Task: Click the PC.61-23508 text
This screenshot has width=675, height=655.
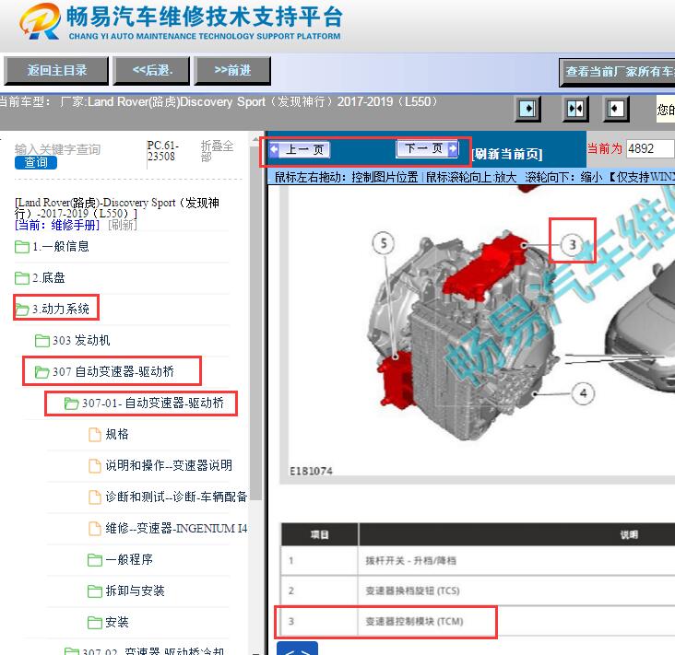Action: [x=162, y=151]
